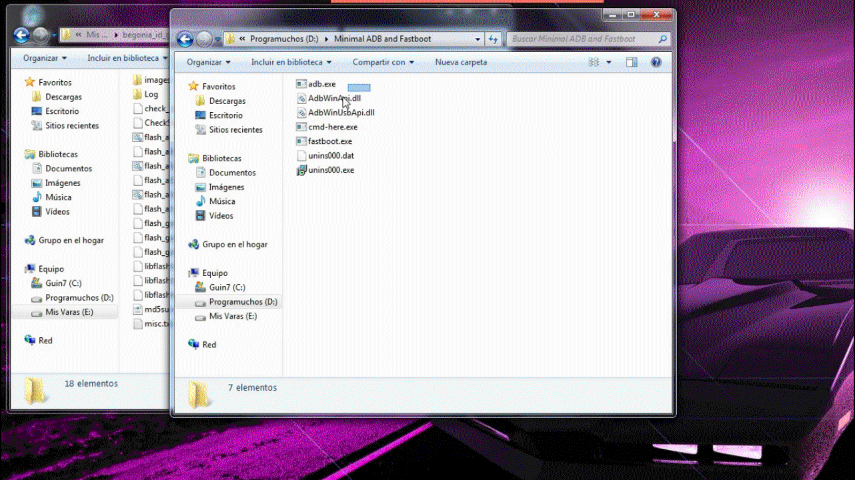Open the recent pages dropdown beside the Forward arrow
The image size is (855, 480).
[x=217, y=39]
